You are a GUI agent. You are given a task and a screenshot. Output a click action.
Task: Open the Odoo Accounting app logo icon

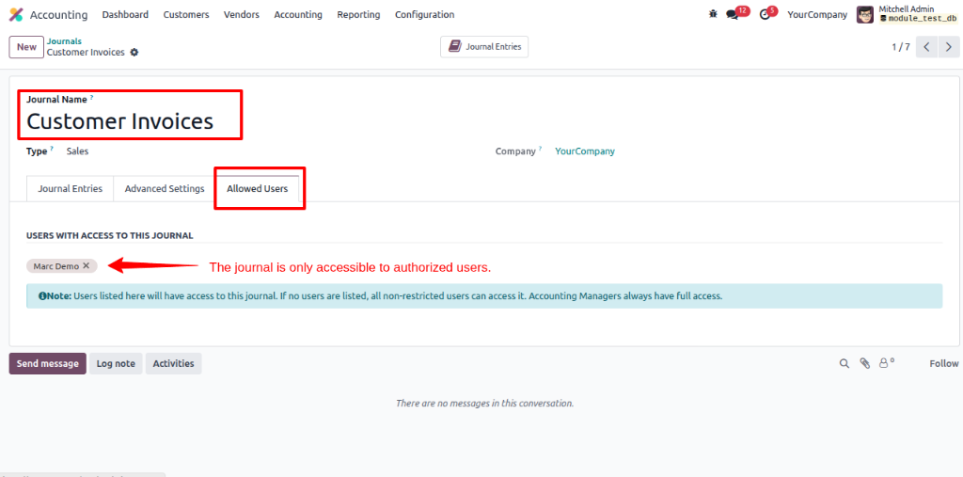16,14
